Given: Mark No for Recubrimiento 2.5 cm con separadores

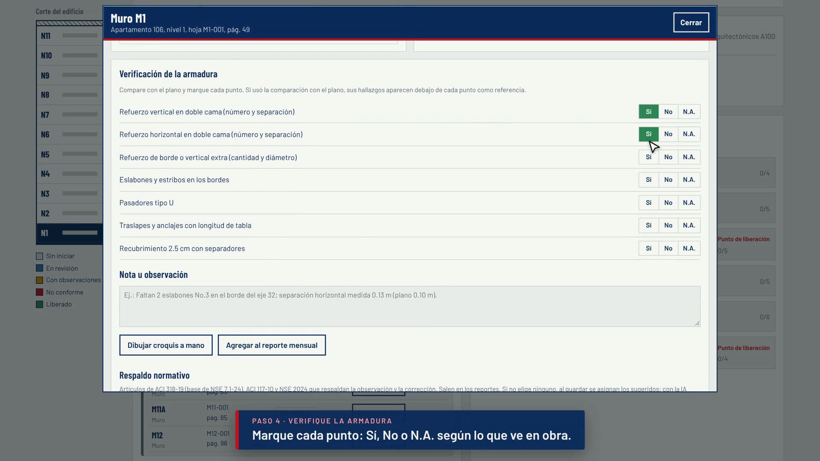Looking at the screenshot, I should (668, 248).
